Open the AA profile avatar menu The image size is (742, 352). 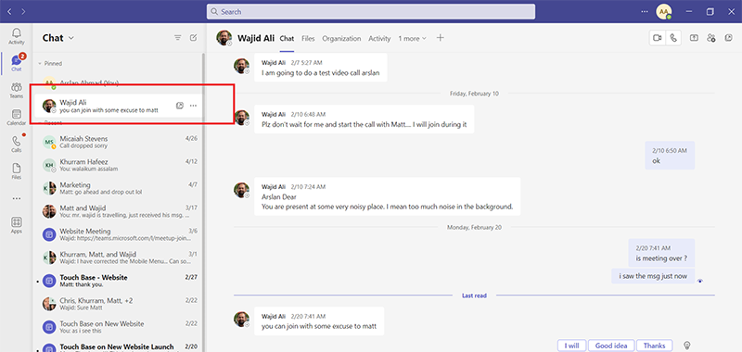pyautogui.click(x=663, y=11)
